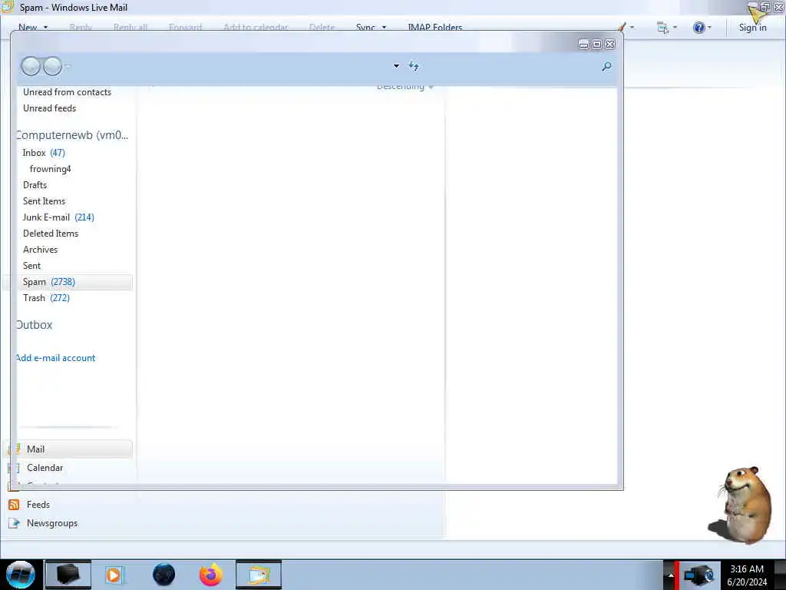Viewport: 786px width, 590px height.
Task: Select the Outbox folder
Action: 34,325
